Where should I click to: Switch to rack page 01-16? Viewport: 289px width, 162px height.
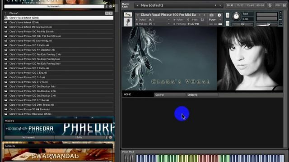pyautogui.click(x=230, y=5)
